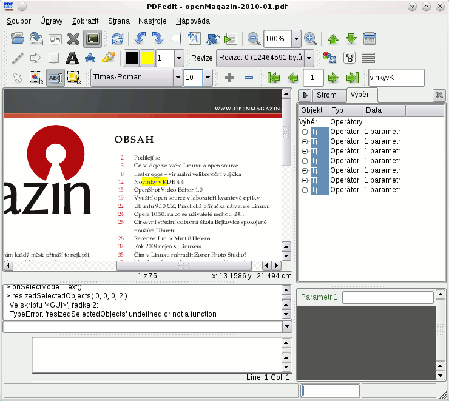
Task: Open the Zobrazit menu
Action: pyautogui.click(x=86, y=21)
